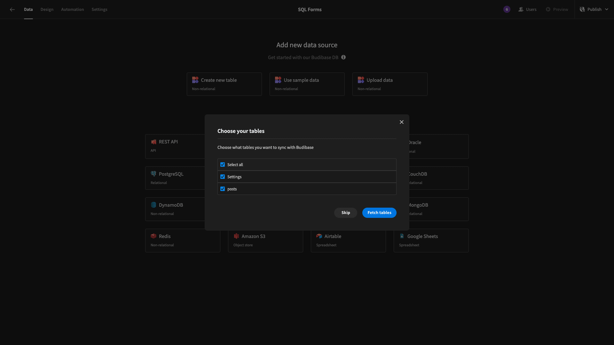Image resolution: width=614 pixels, height=345 pixels.
Task: Click the sync with Budibase description text
Action: pos(265,148)
